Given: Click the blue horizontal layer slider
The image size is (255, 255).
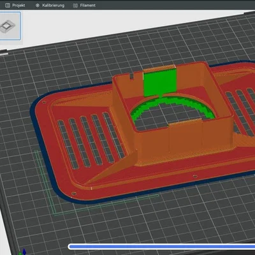Looking at the screenshot, I should click(x=161, y=247).
